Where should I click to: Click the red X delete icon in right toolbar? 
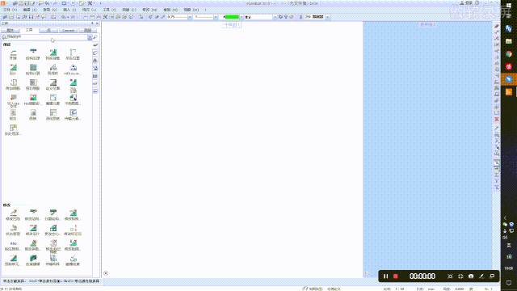click(497, 119)
